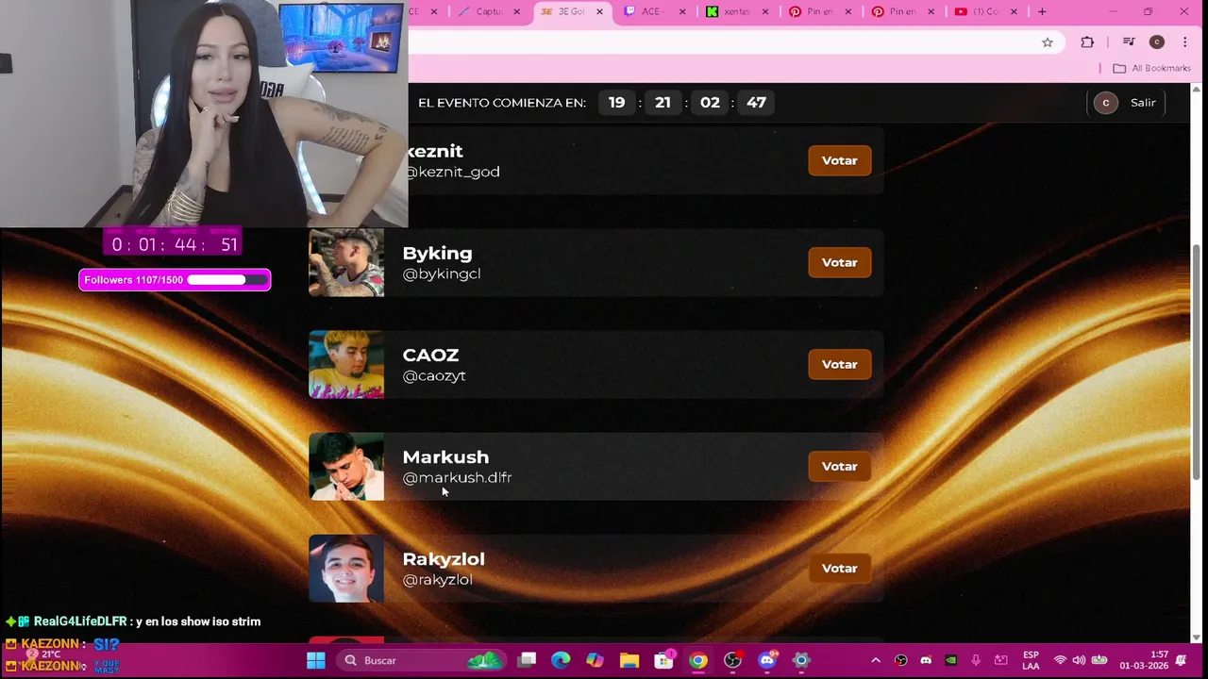Open Markush's profile photo
Viewport: 1208px width, 679px height.
click(x=346, y=466)
